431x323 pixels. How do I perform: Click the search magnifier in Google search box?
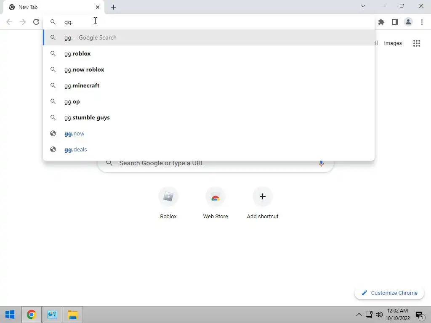point(109,163)
